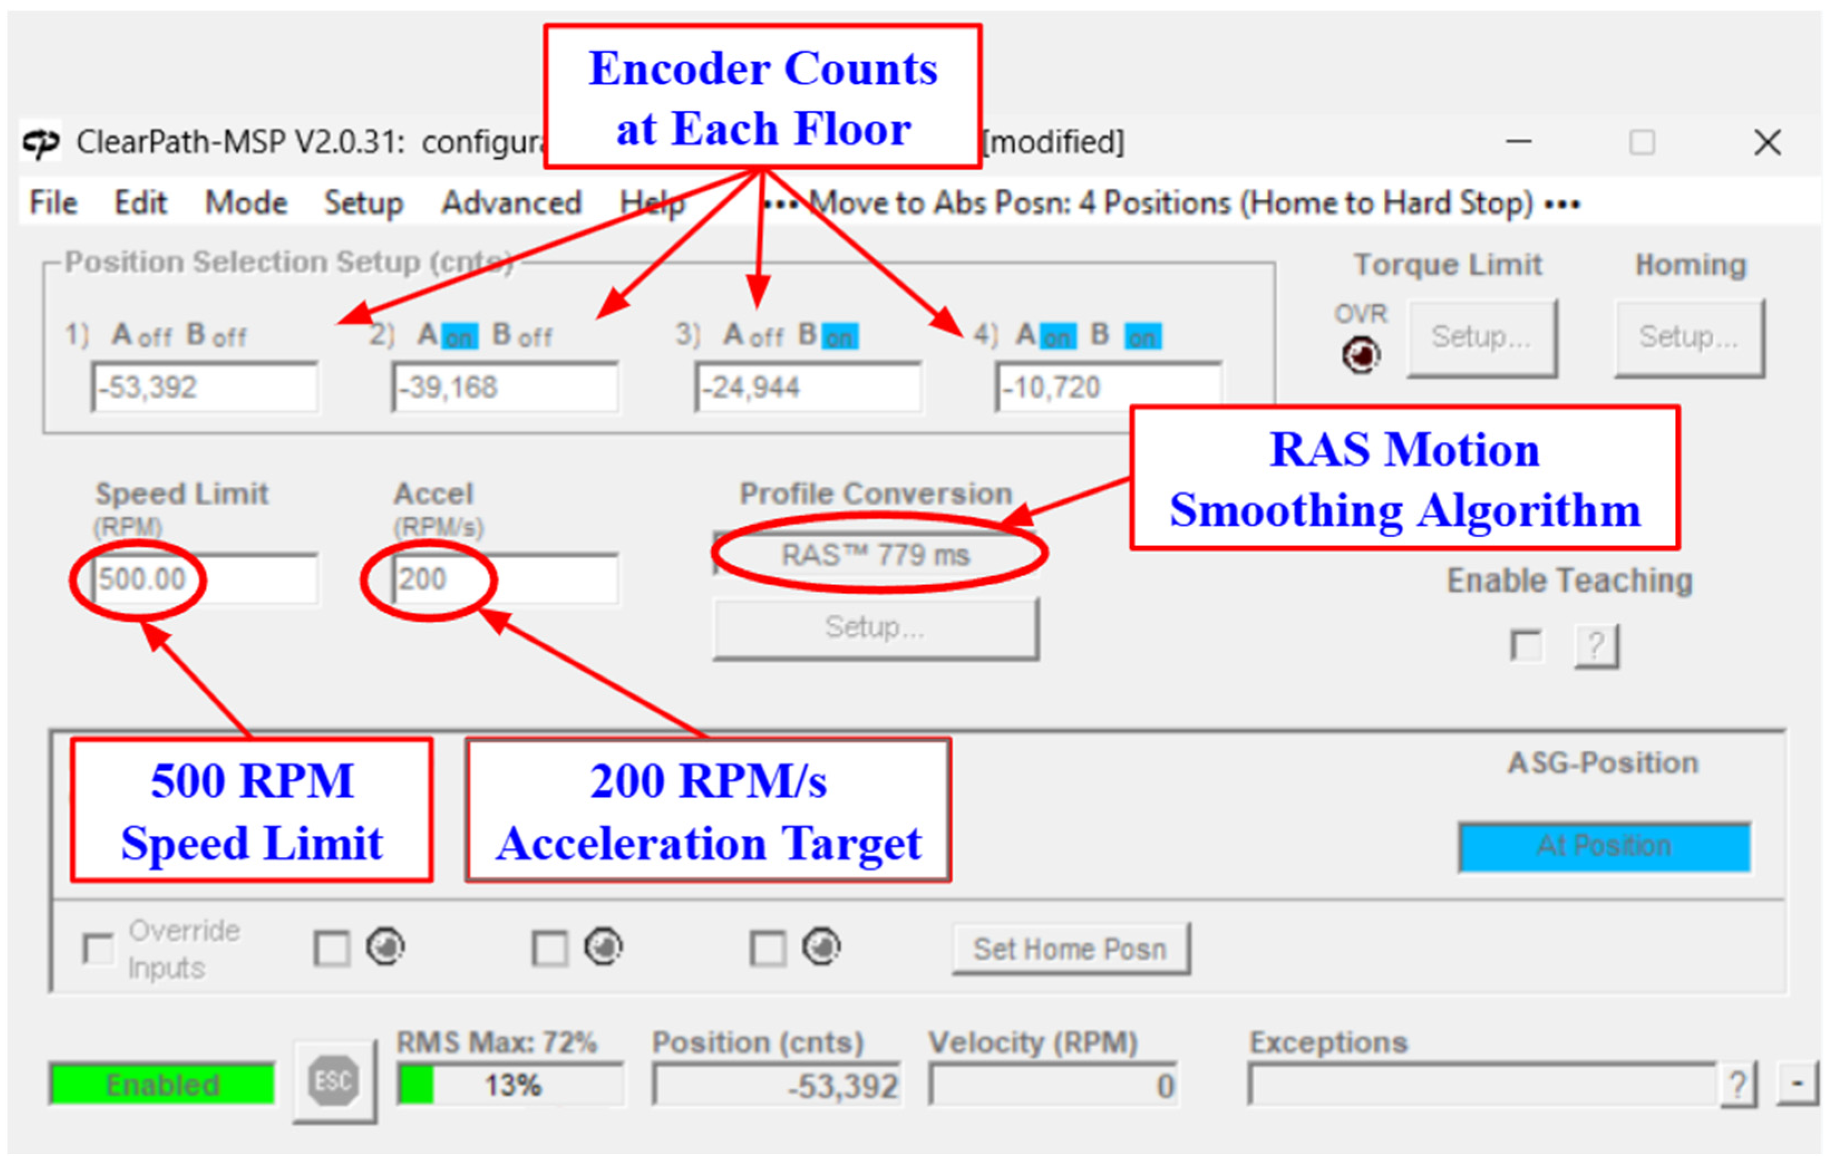Viewport: 1830px width, 1165px height.
Task: Click the Velocity (RPM) readout field
Action: [x=1053, y=1084]
